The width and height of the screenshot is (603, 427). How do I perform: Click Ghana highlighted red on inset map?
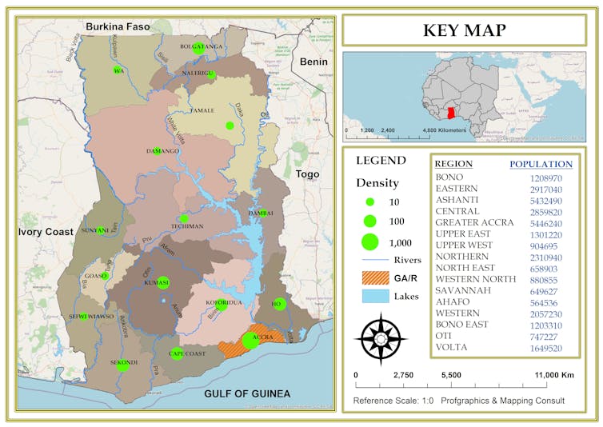click(x=455, y=113)
